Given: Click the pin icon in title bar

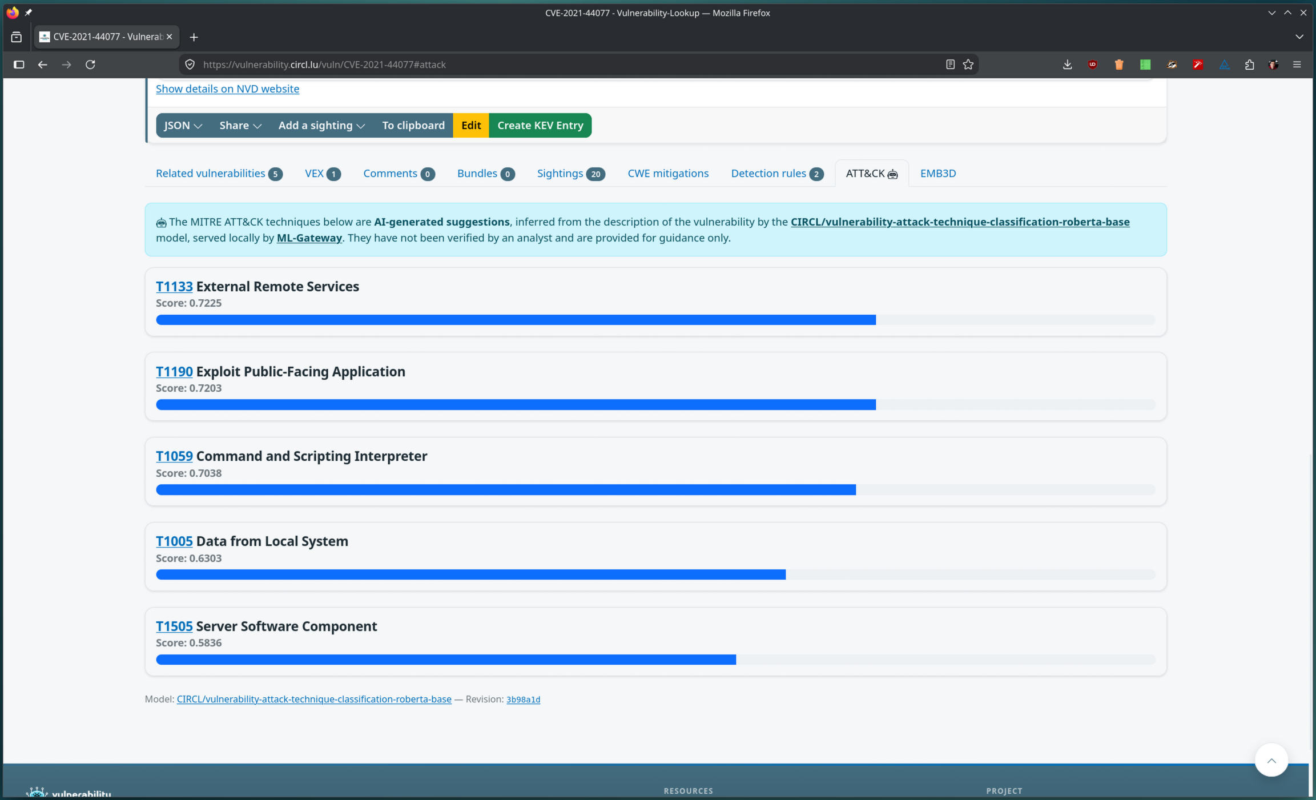Looking at the screenshot, I should 29,12.
